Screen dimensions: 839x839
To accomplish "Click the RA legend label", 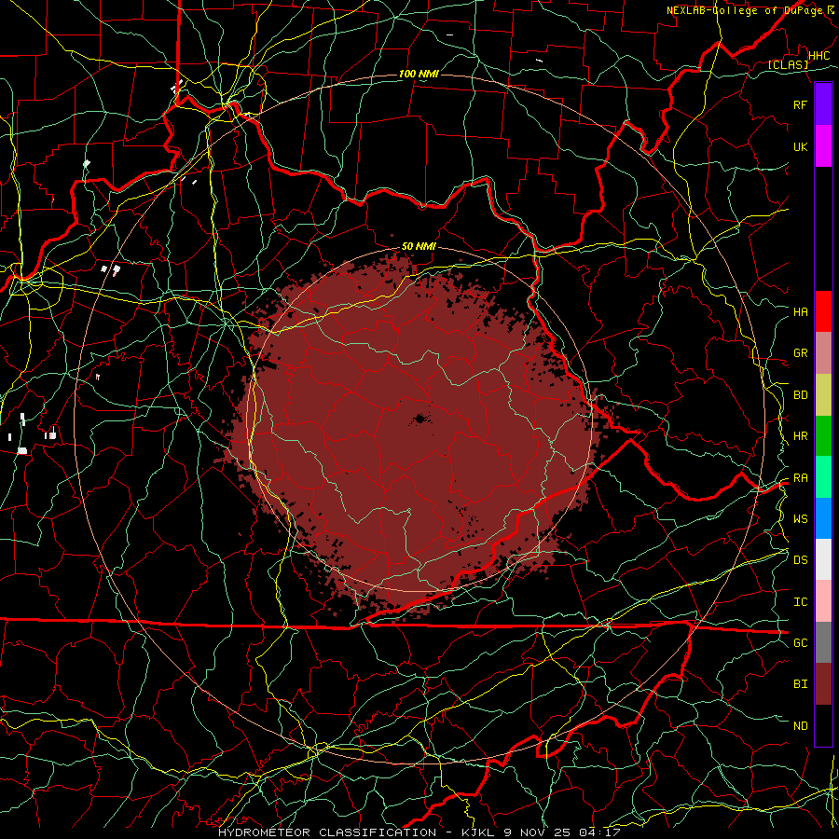I will [x=801, y=478].
